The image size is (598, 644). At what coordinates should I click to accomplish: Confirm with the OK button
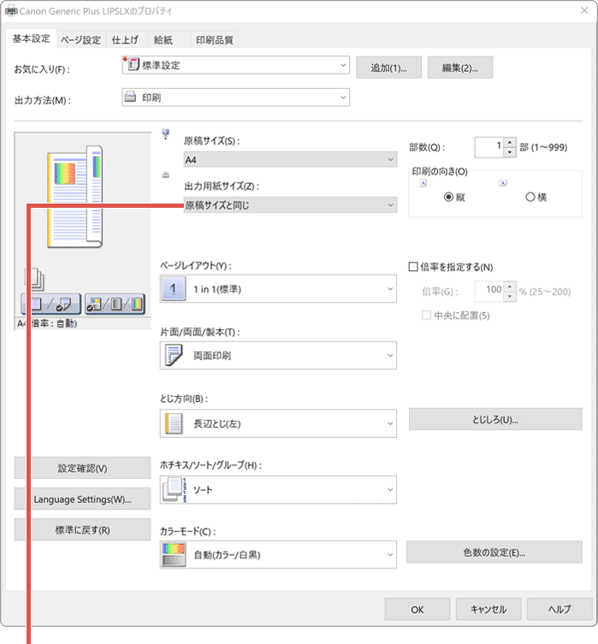click(x=417, y=610)
